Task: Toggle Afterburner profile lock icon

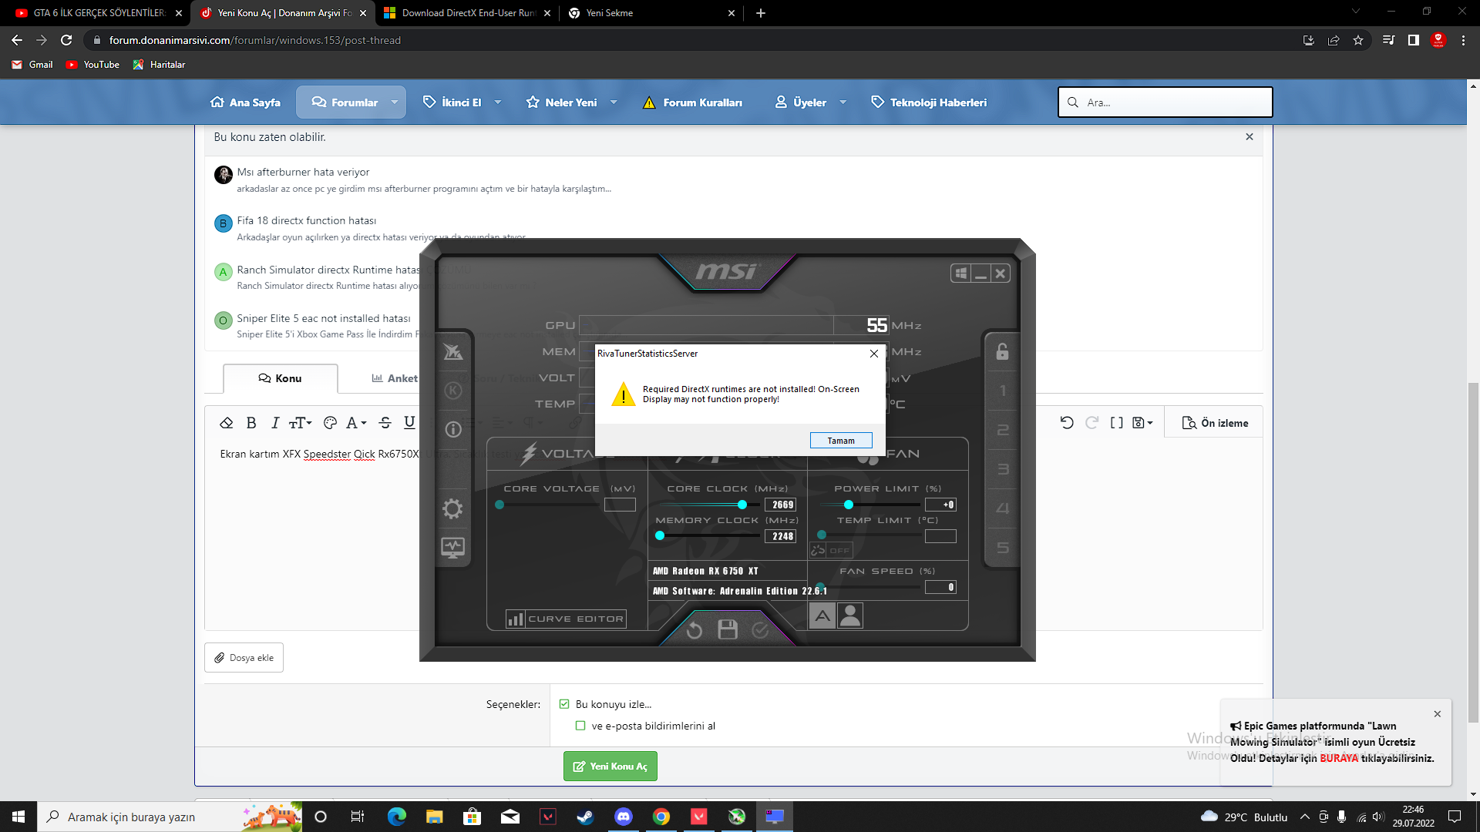Action: click(1002, 351)
